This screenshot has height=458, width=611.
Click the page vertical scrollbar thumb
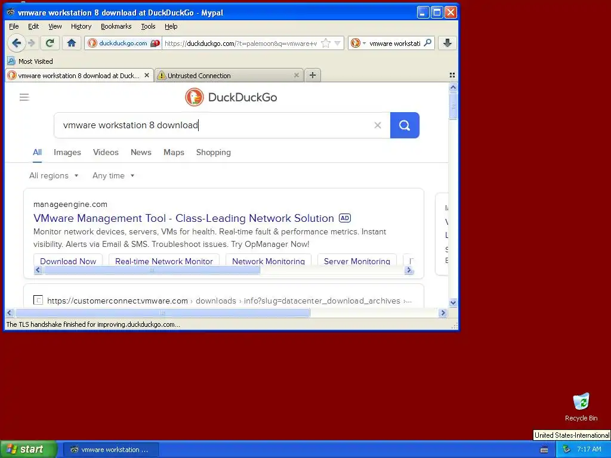point(453,106)
